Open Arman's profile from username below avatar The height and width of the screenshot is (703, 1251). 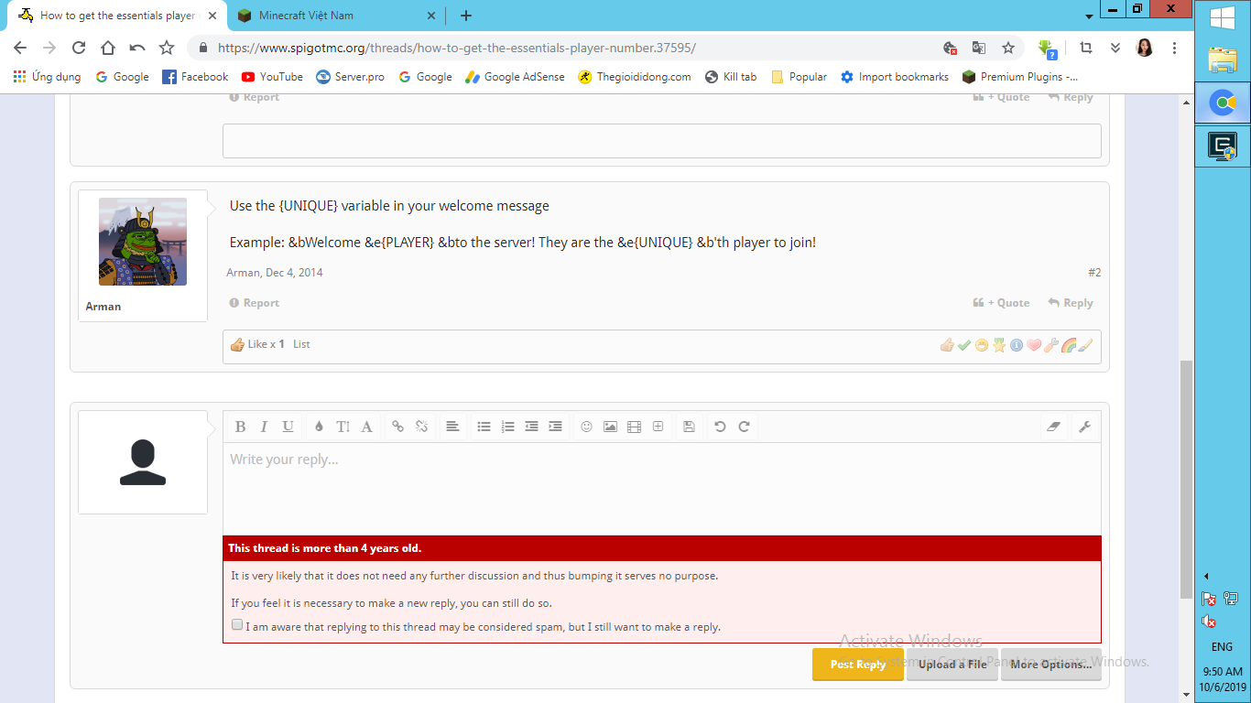[x=103, y=307]
